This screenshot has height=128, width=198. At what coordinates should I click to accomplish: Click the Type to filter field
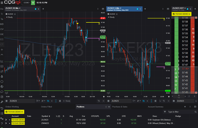[x=178, y=112]
